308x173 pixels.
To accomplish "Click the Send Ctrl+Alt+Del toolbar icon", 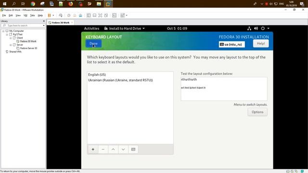I will point(61,15).
